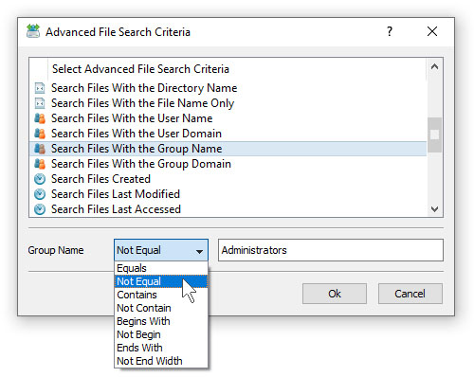Select Search Files With the User Domain
474x377 pixels.
228,134
